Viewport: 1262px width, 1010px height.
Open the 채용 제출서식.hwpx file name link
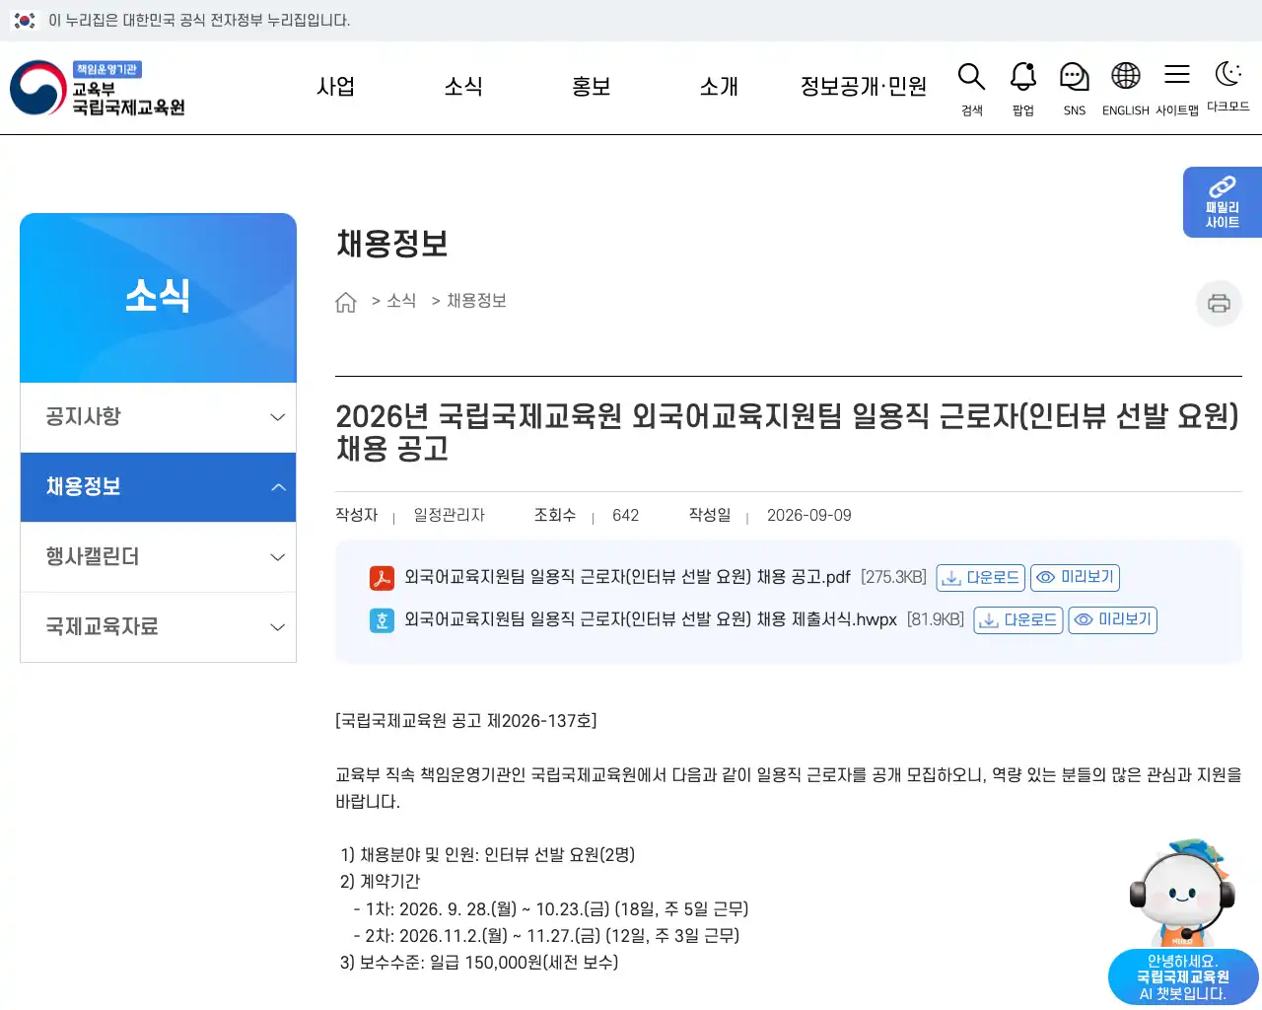(651, 620)
